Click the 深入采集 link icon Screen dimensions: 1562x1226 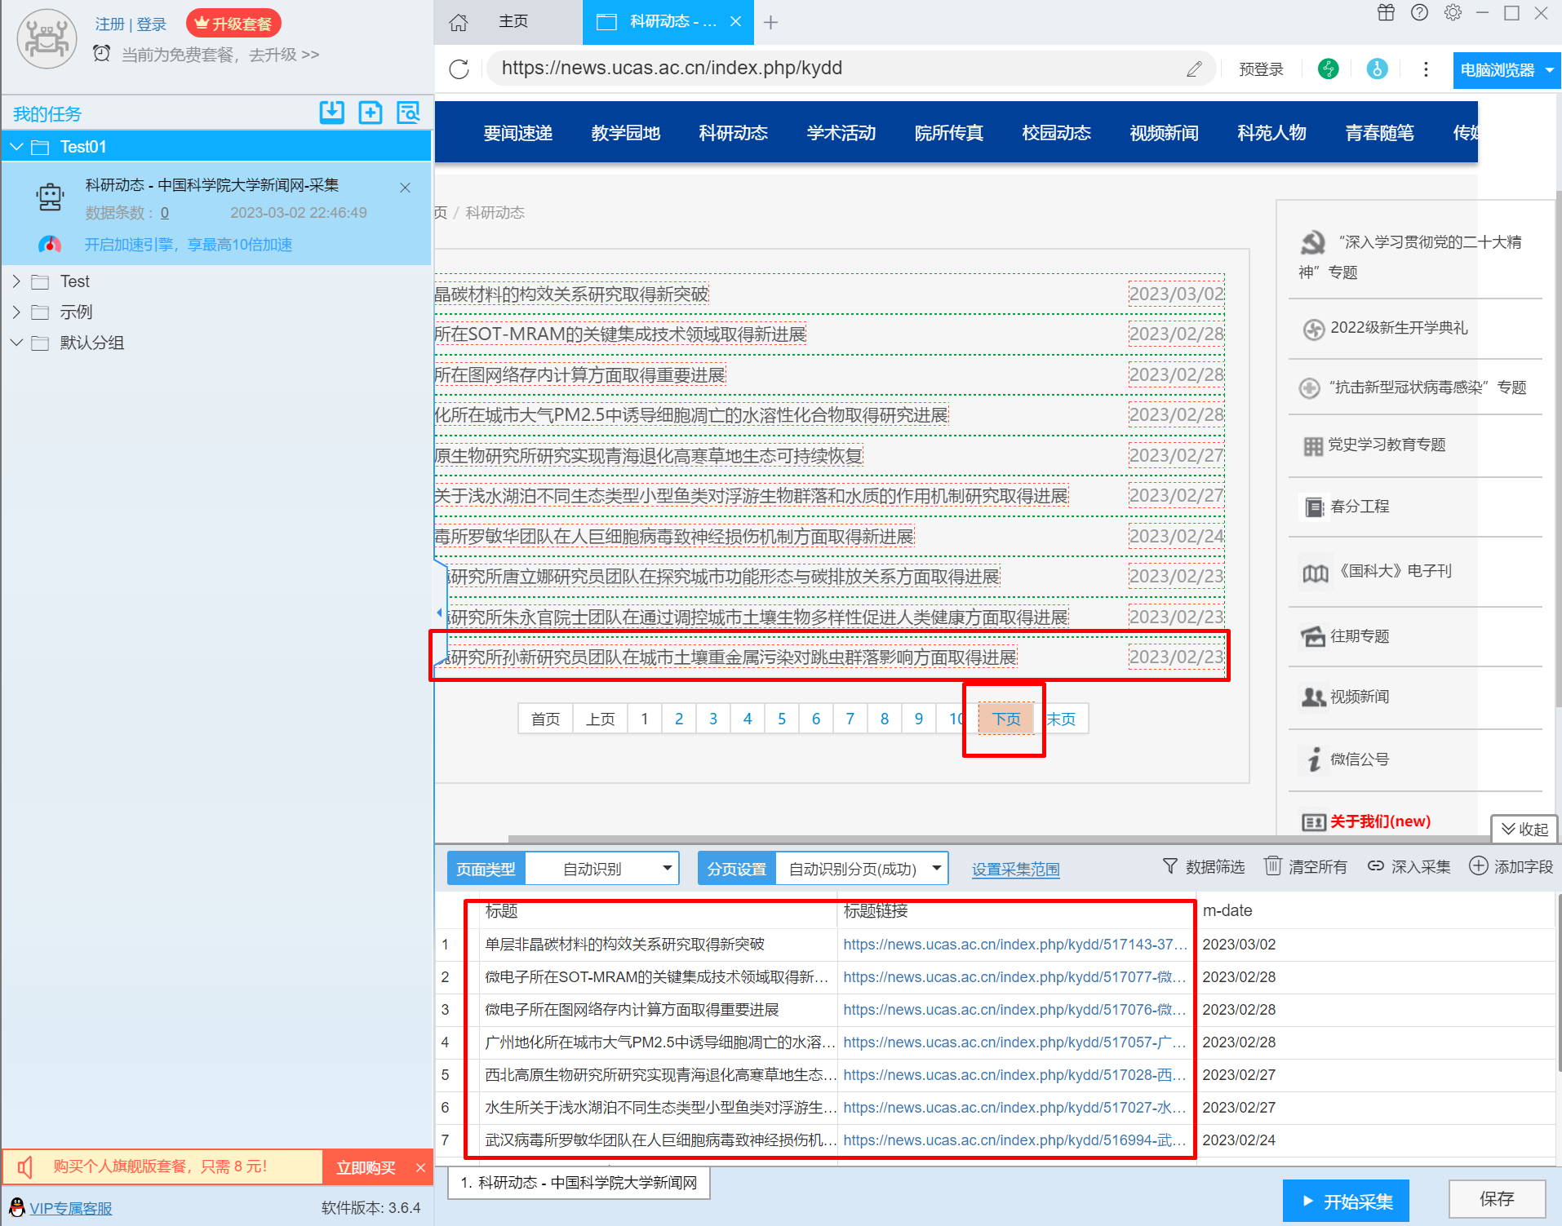click(x=1376, y=866)
